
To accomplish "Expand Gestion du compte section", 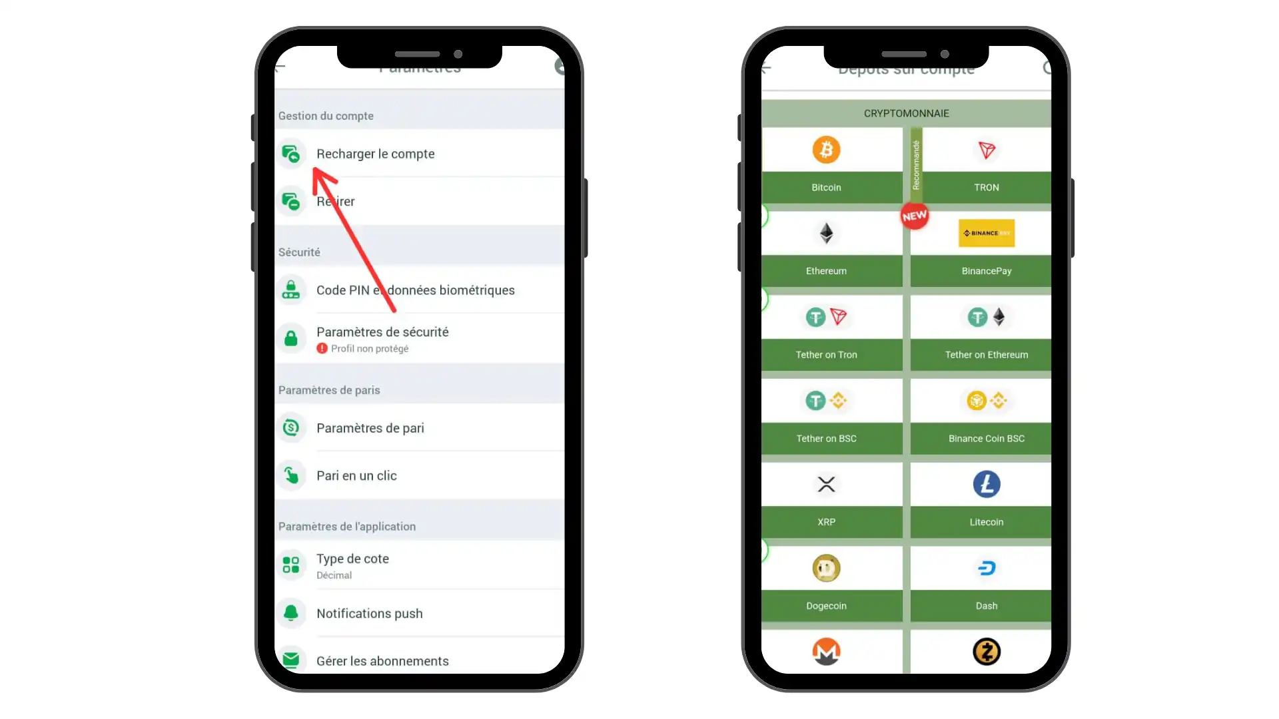I will pyautogui.click(x=326, y=114).
